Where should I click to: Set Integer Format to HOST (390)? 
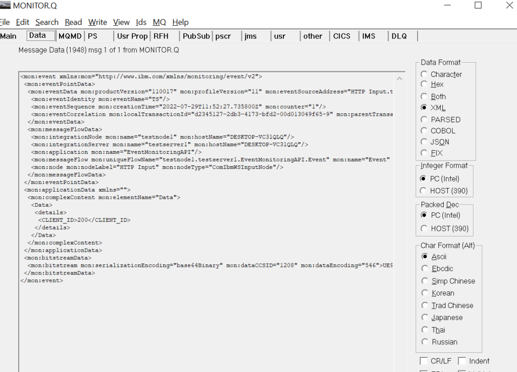[424, 192]
